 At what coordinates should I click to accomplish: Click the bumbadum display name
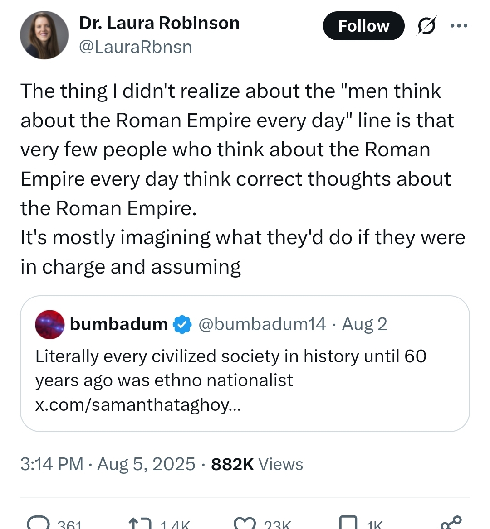point(119,324)
